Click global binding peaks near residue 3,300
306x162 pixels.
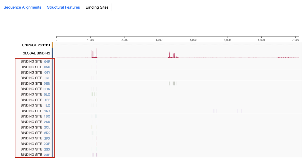[x=169, y=55]
